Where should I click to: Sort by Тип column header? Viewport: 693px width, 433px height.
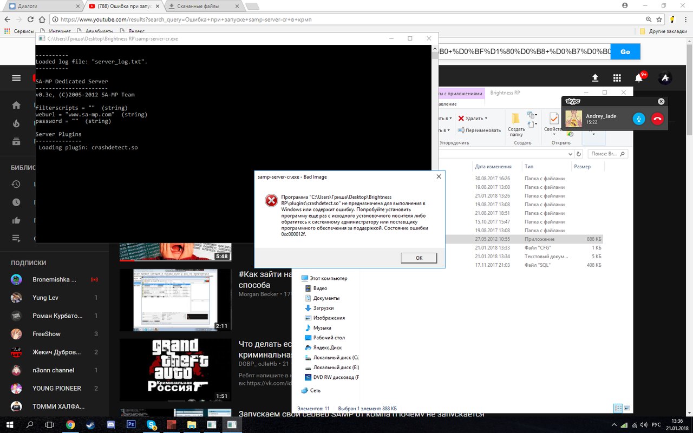pyautogui.click(x=529, y=167)
